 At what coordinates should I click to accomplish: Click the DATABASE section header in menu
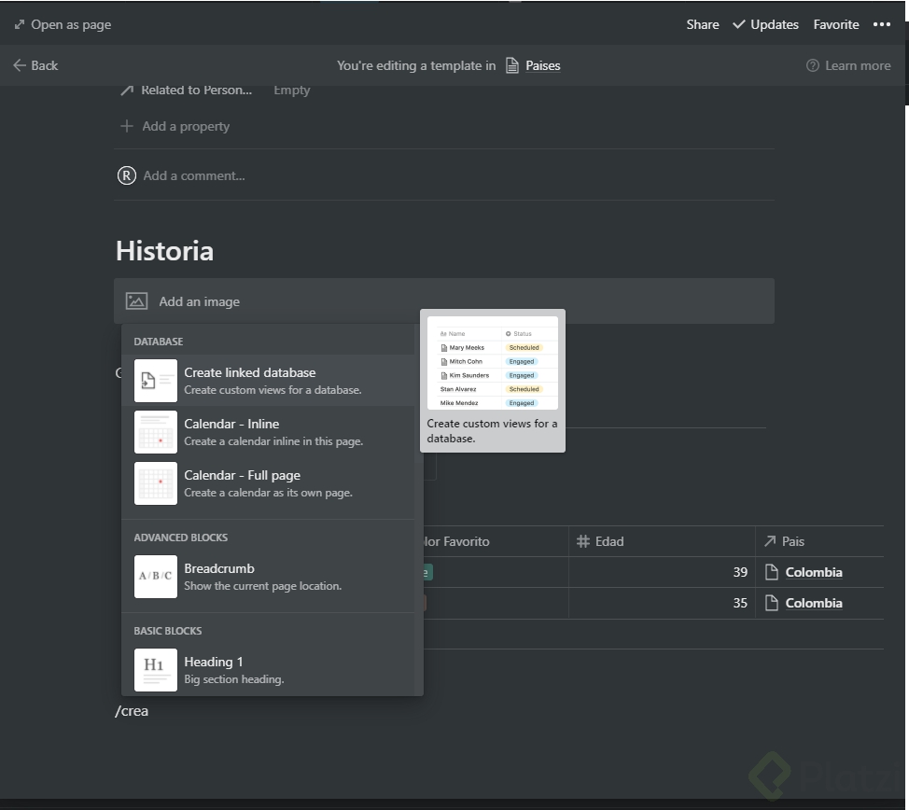159,342
